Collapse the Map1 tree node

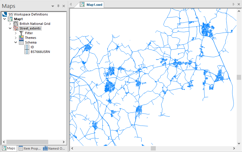[5, 19]
